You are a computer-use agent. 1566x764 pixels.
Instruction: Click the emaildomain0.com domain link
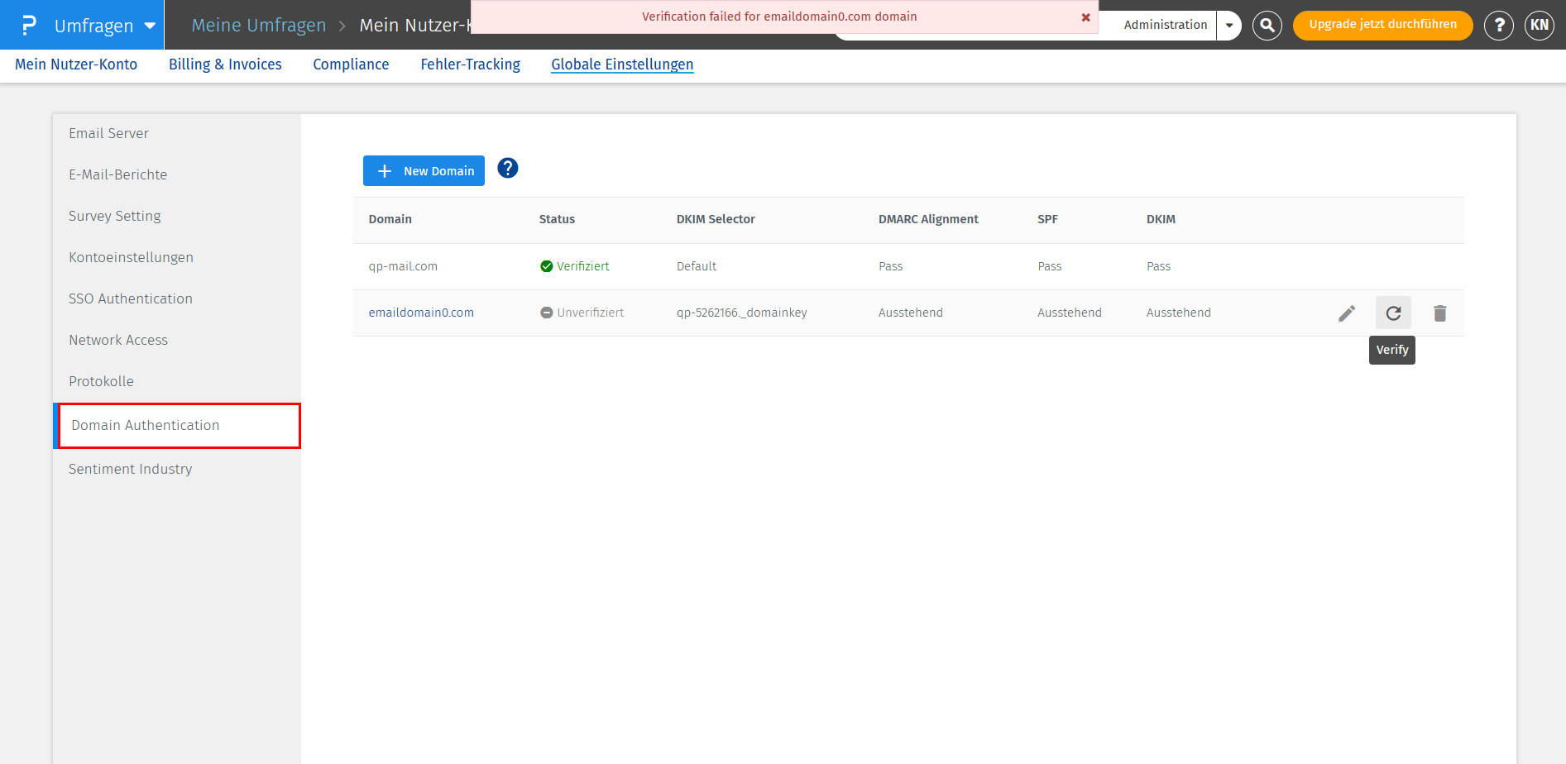(421, 313)
